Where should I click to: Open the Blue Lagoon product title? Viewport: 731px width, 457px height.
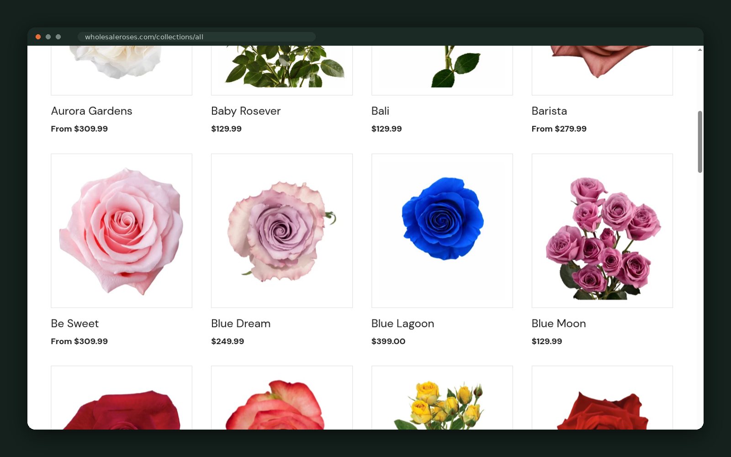point(403,324)
